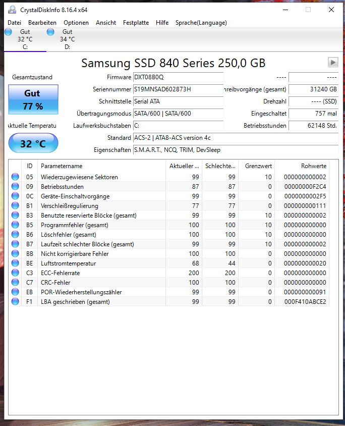Click the Schnittstelle field Serial ATA
This screenshot has height=426, width=345.
(179, 101)
